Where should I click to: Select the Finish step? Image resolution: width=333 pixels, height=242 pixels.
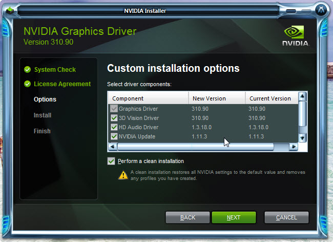tap(42, 131)
